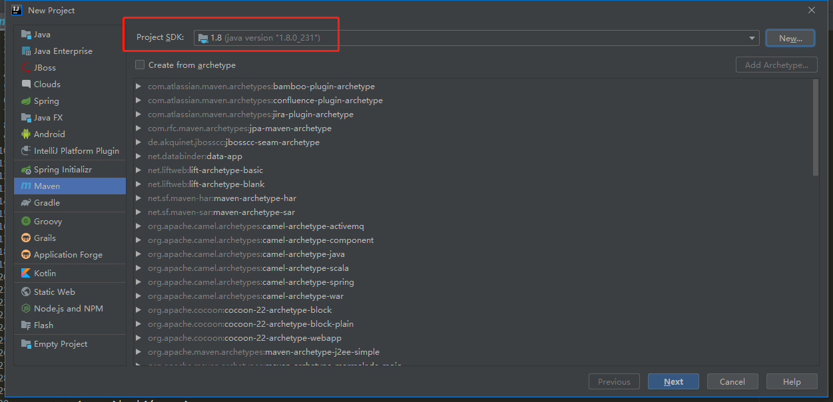Click the Next button
833x402 pixels.
(x=673, y=382)
